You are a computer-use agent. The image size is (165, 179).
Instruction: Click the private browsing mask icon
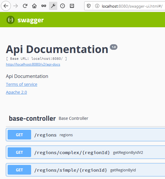coord(44,6)
